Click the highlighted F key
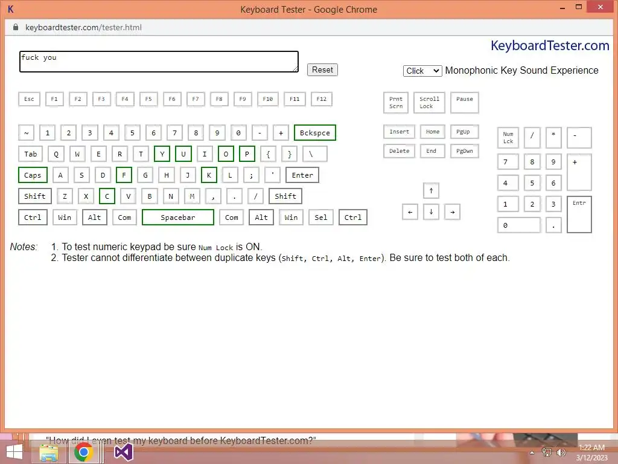Viewport: 618px width, 464px height. [124, 175]
